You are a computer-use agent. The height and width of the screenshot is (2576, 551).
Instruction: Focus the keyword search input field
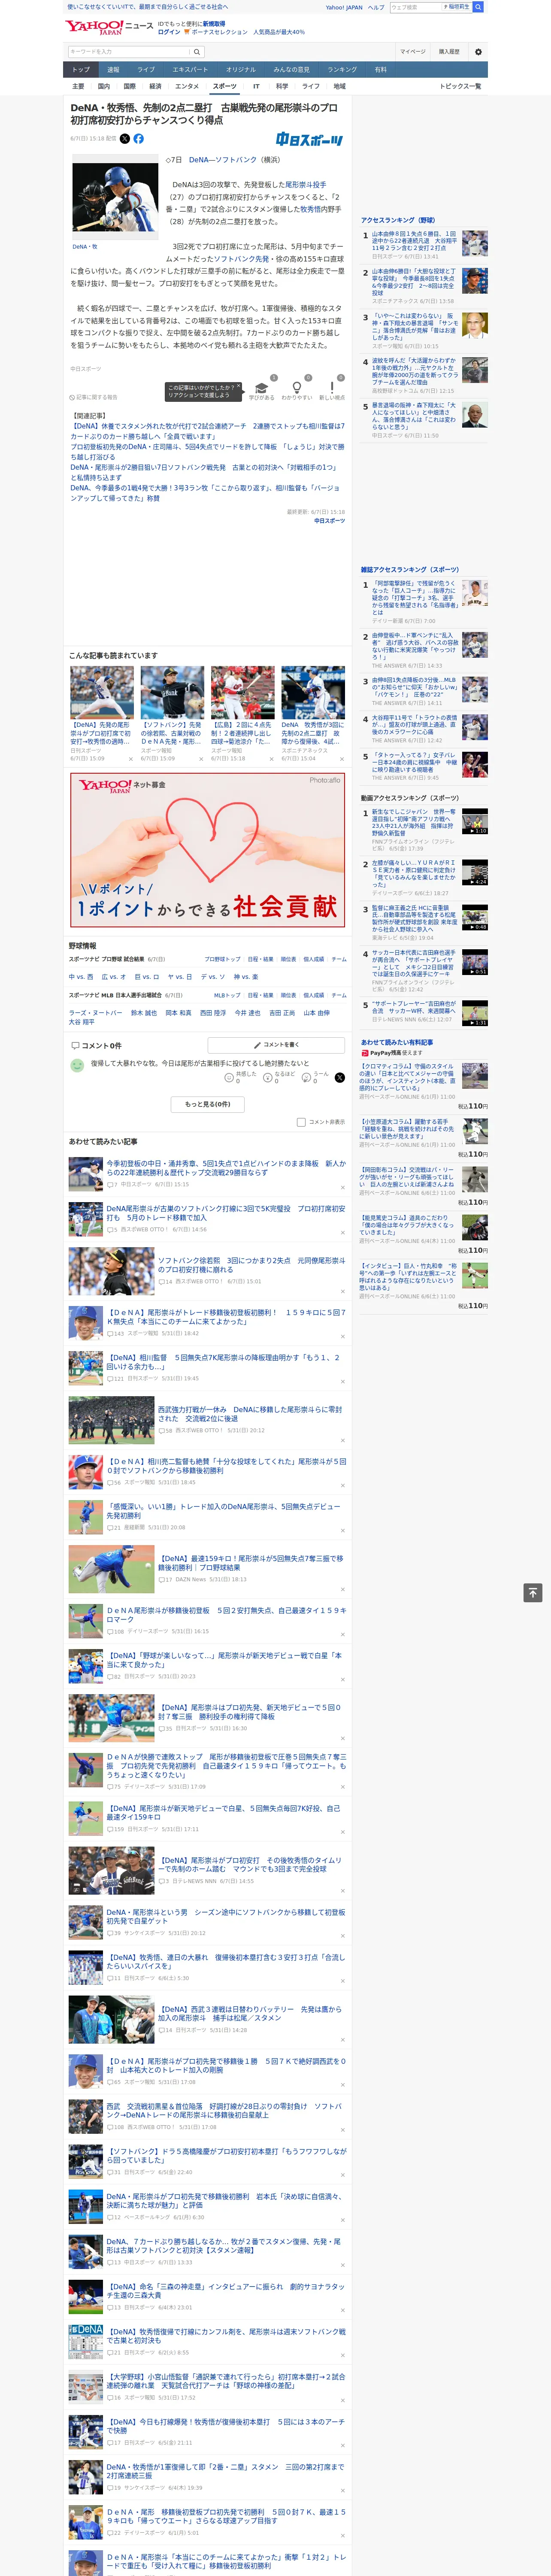[129, 51]
